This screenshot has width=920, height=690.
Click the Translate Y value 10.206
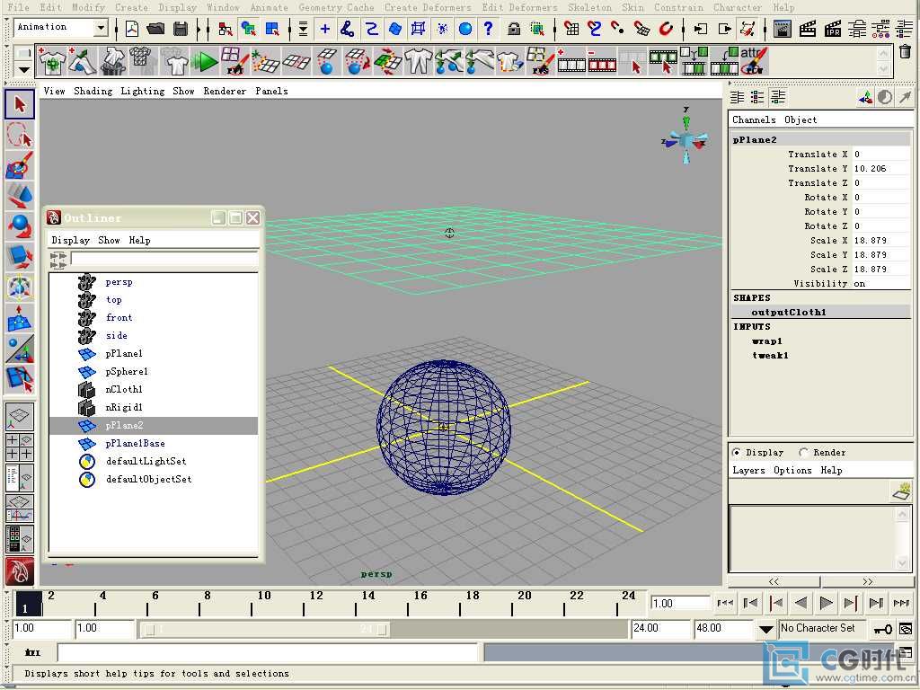tap(881, 168)
